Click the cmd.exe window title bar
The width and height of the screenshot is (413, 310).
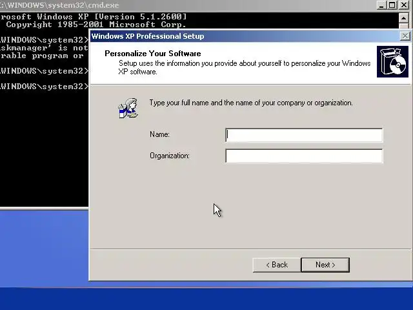click(x=188, y=5)
